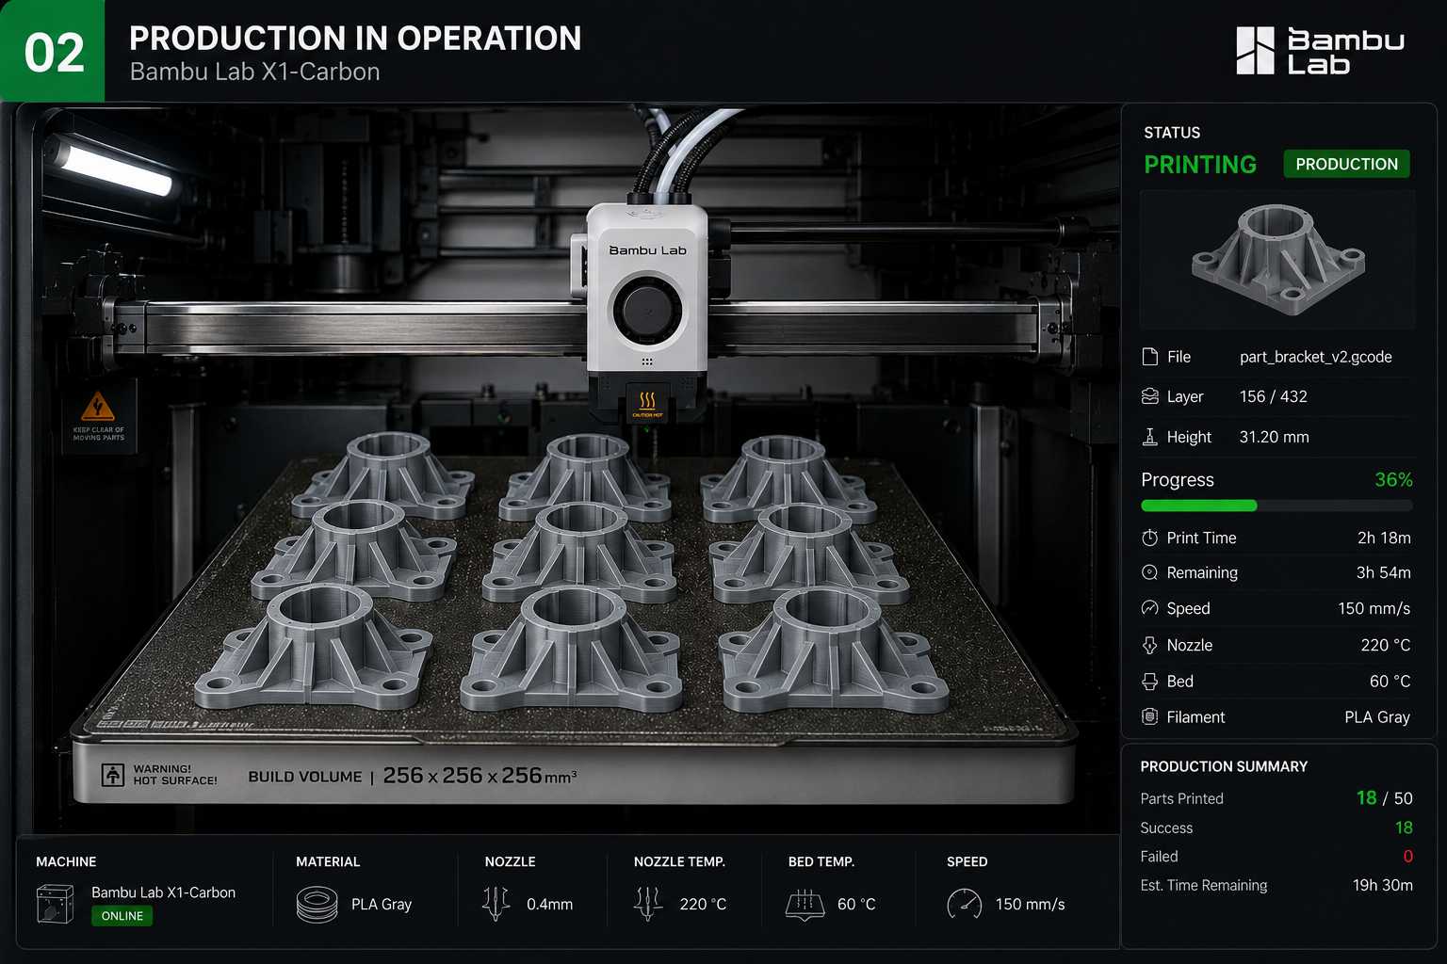Click the Print Time stopwatch icon
The image size is (1447, 964).
tap(1149, 538)
